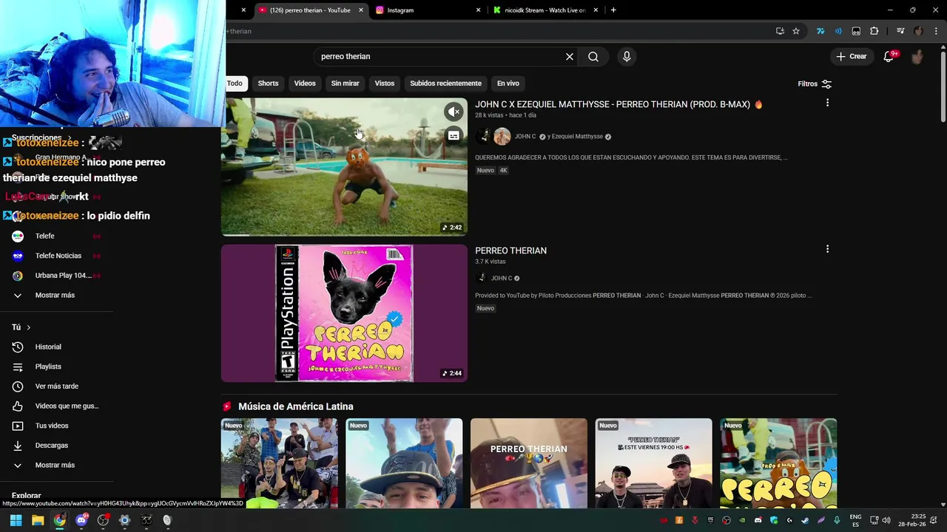Select the Todo filter chip
This screenshot has height=532, width=947.
pos(235,83)
